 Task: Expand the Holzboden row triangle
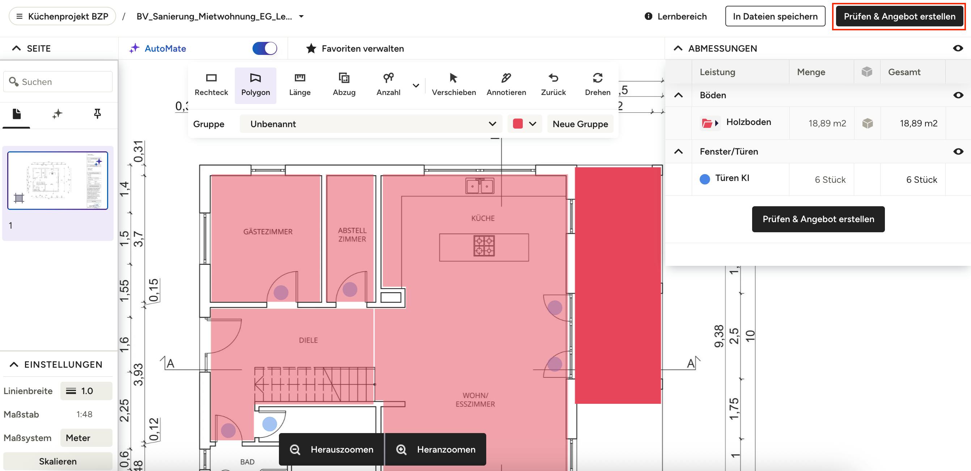717,123
